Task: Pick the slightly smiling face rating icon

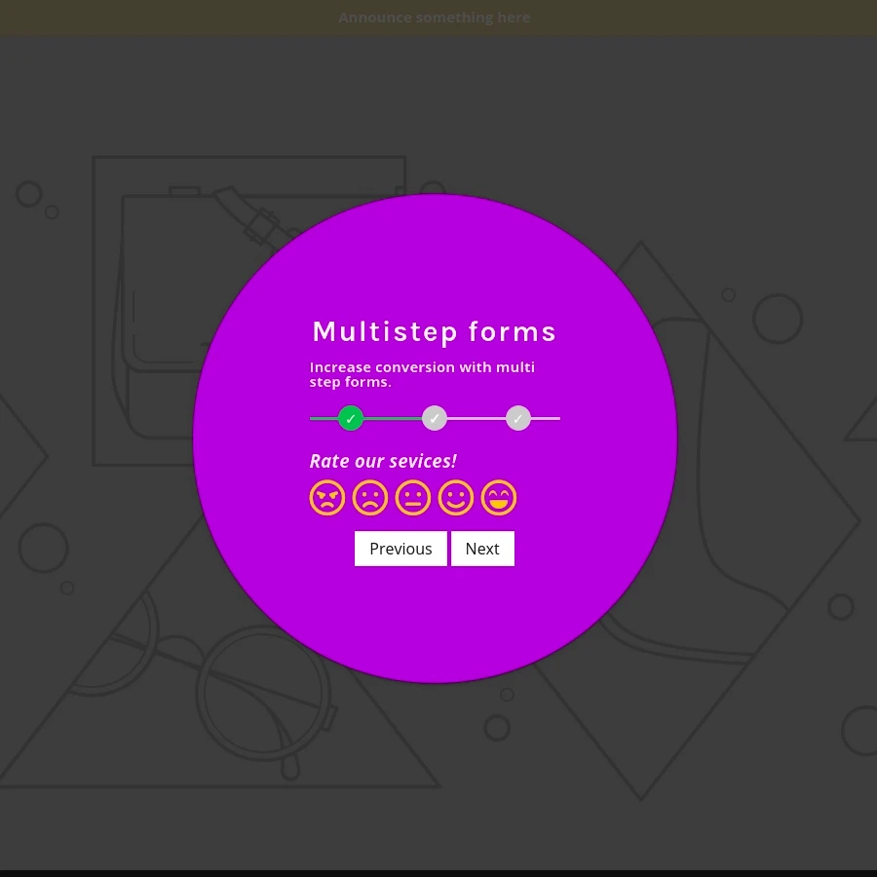Action: [456, 498]
